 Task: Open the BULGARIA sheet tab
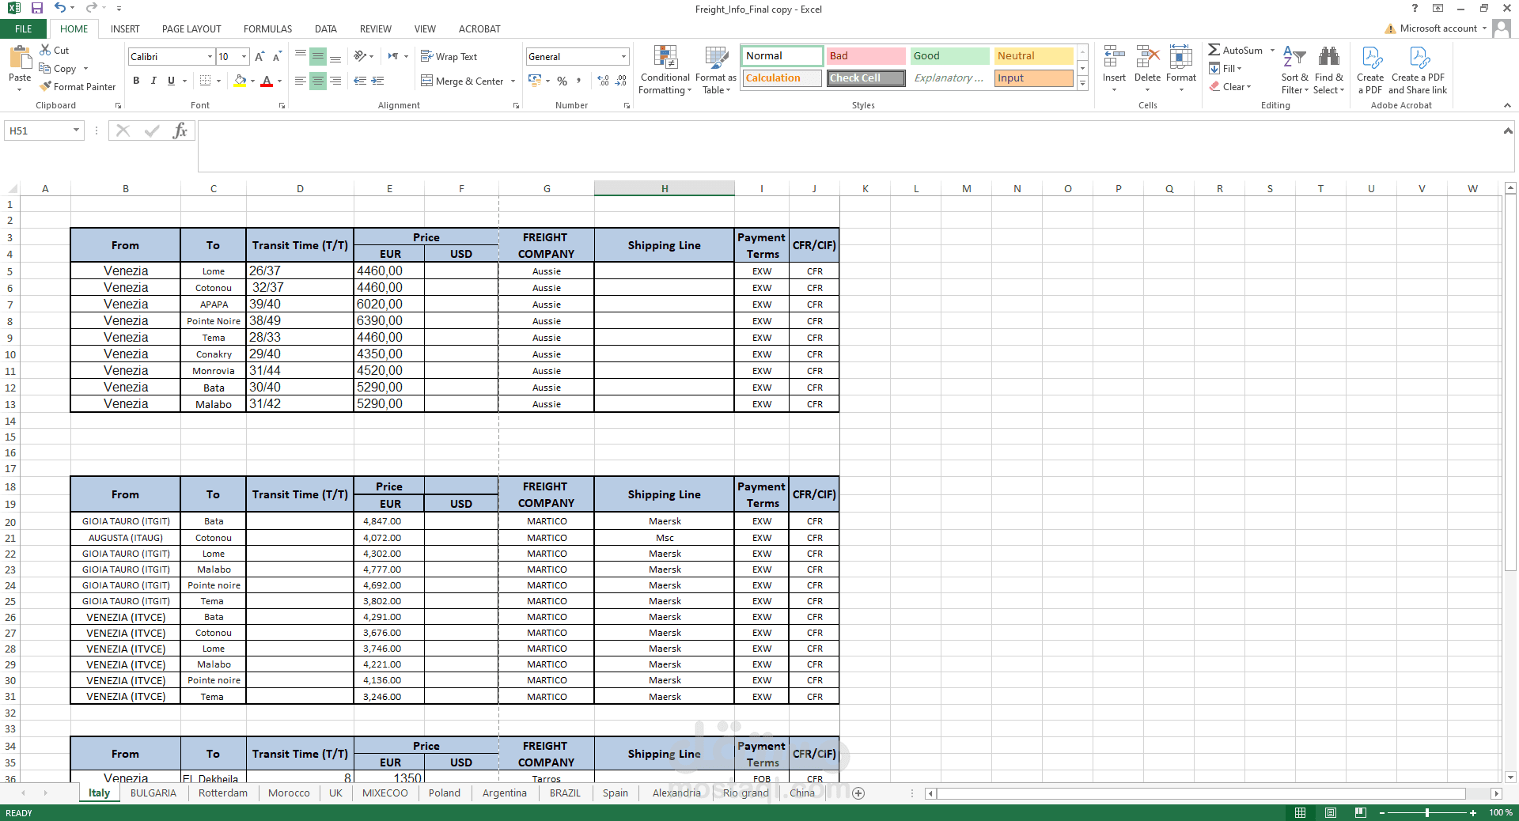point(153,793)
